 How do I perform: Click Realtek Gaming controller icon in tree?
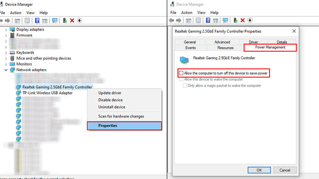18,87
